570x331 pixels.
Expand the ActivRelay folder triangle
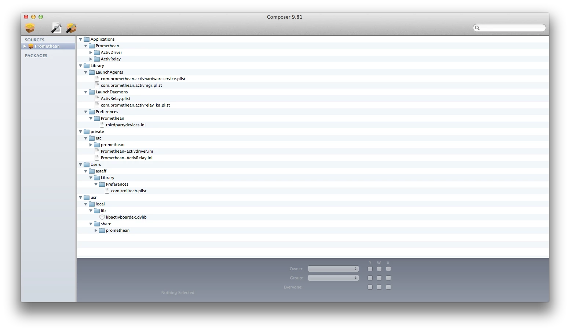coord(91,59)
